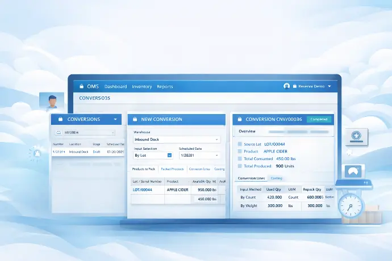Switch to the Packed Products tab
Screen dimensions: 392x261
(x=172, y=169)
